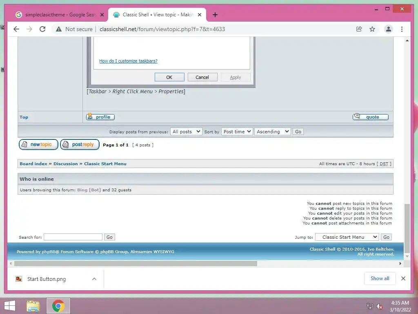
Task: Click the horizontal scrollbar thumb
Action: click(x=136, y=264)
